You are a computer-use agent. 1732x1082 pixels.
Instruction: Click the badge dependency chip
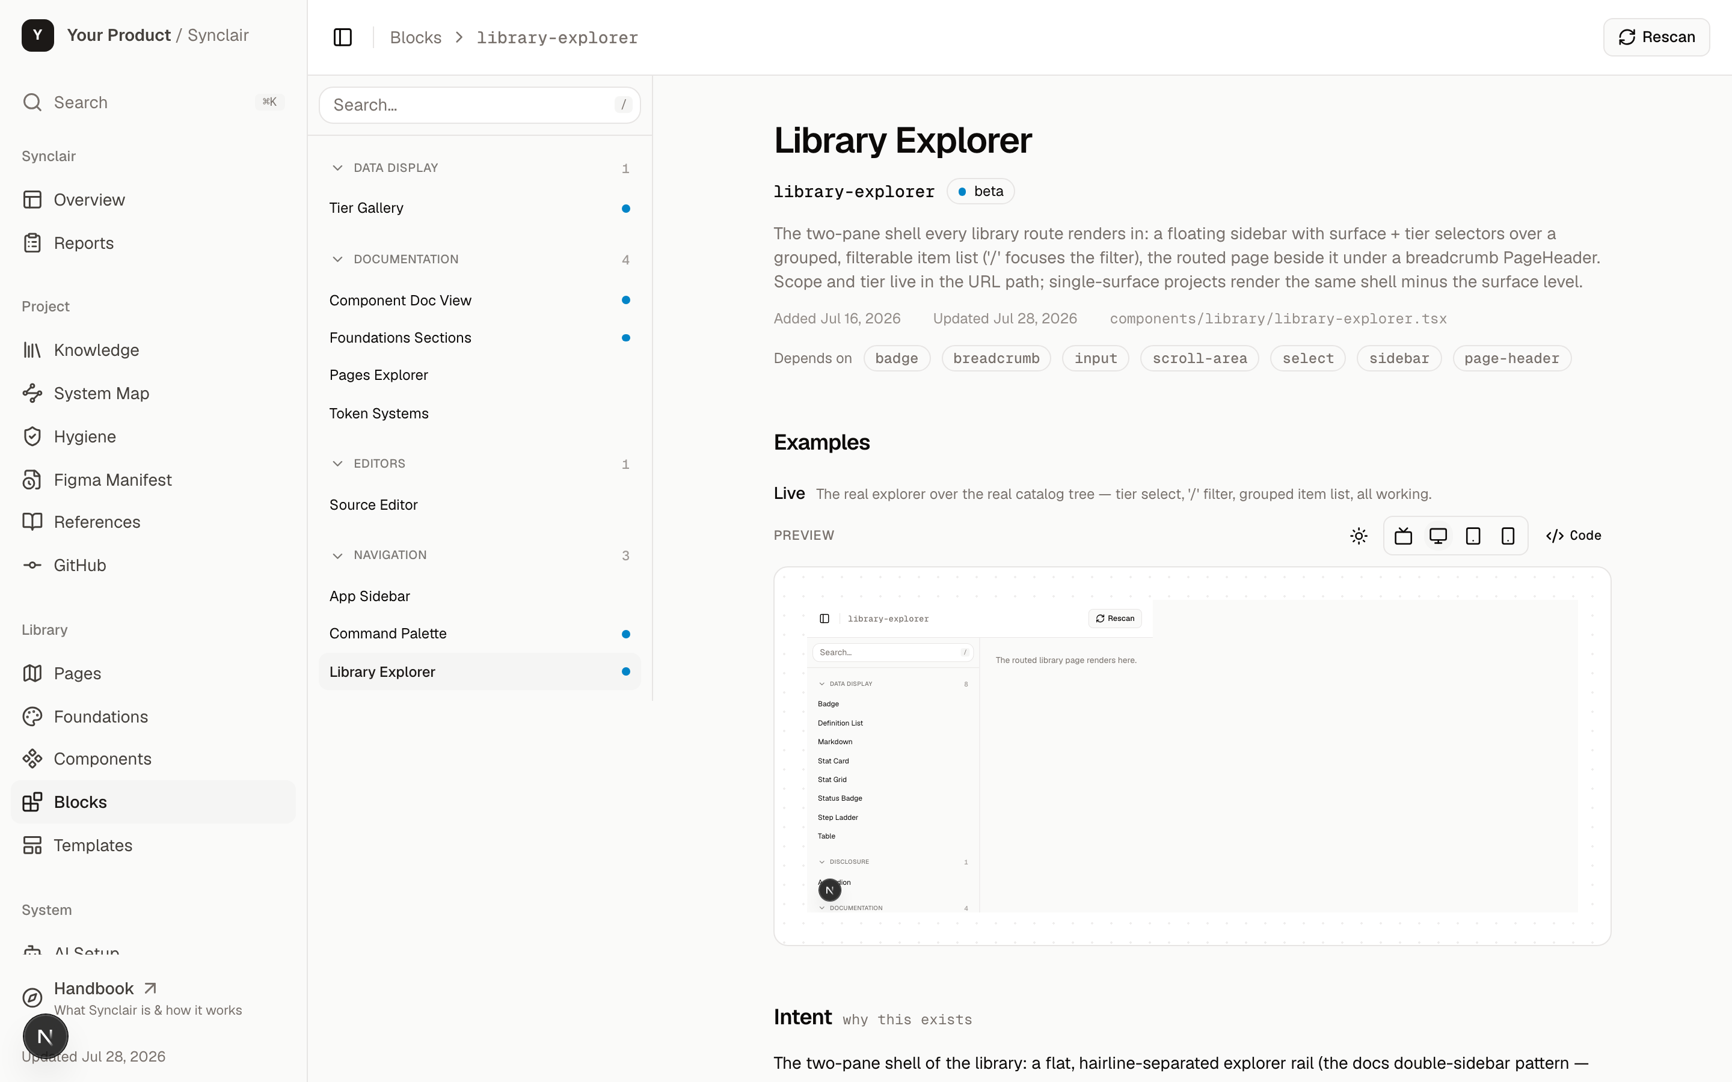click(896, 358)
